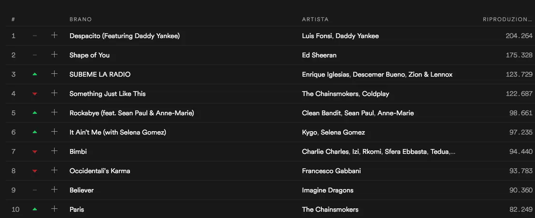Click the plus icon beside SUBEME LA RADIO
The width and height of the screenshot is (535, 218).
click(x=54, y=74)
